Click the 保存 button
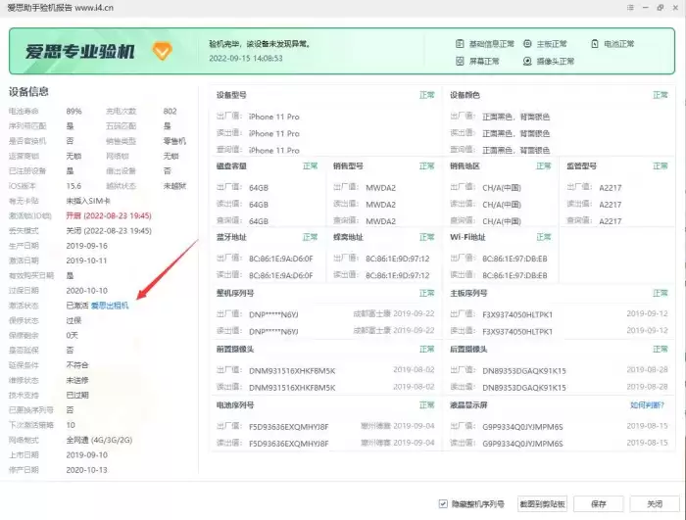Screen dimensions: 686x520 pos(598,504)
